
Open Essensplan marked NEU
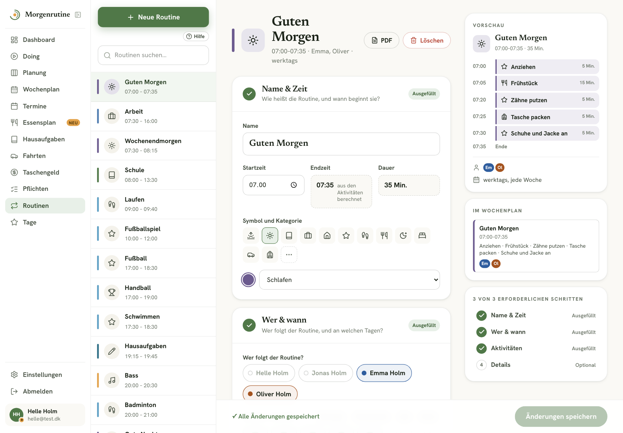pyautogui.click(x=45, y=123)
